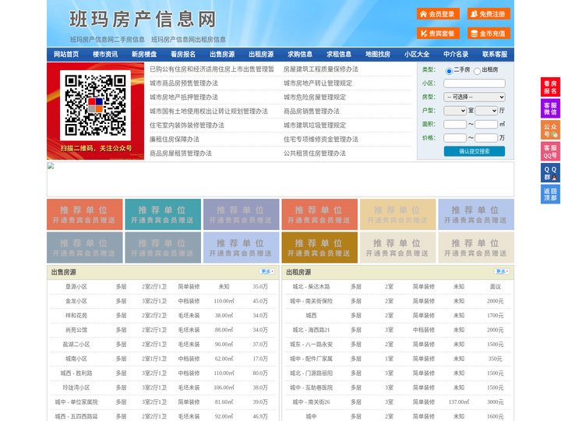Select the 出租房 radio button
Image resolution: width=561 pixels, height=421 pixels.
tap(477, 71)
